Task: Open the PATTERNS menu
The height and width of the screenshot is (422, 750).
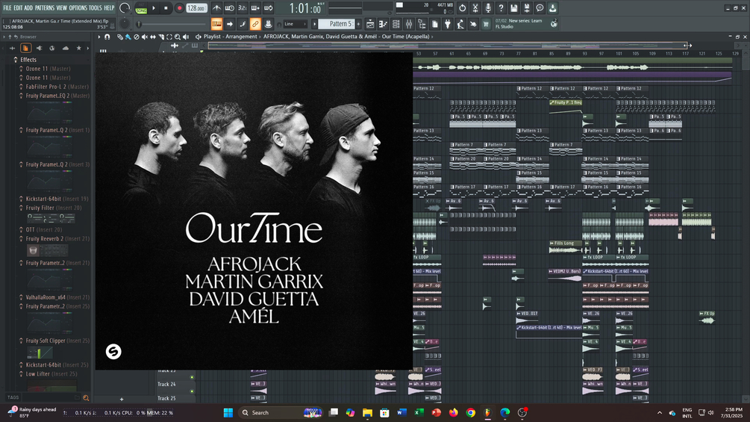Action: [45, 8]
